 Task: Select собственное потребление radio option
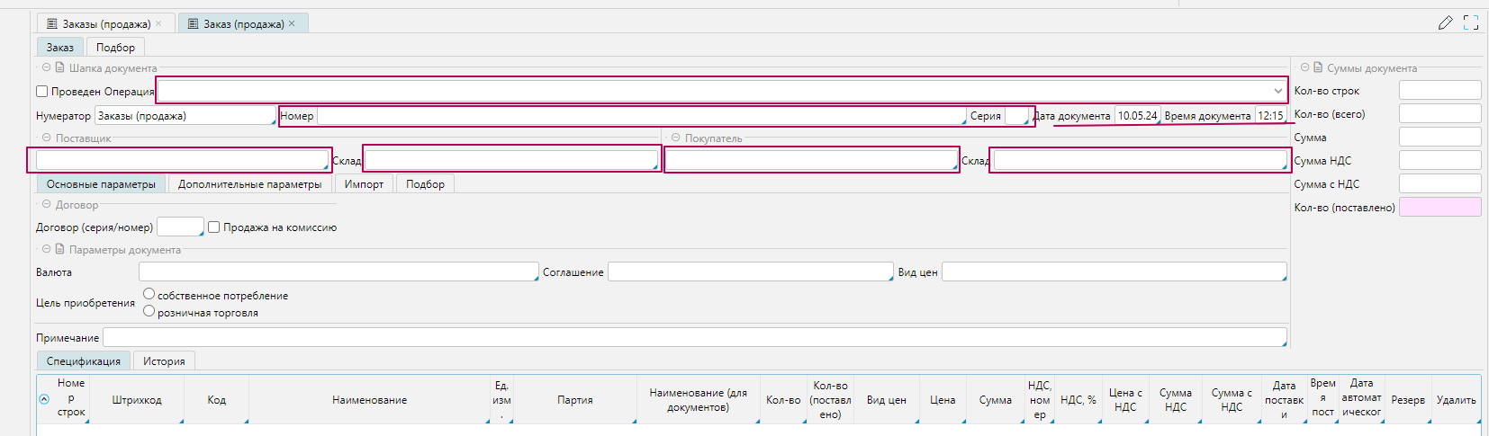[149, 294]
